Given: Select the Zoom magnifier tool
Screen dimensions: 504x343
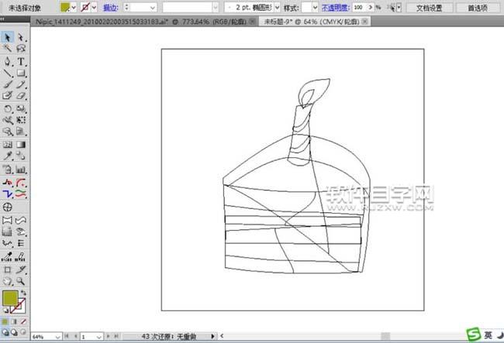Looking at the screenshot, I should [21, 281].
